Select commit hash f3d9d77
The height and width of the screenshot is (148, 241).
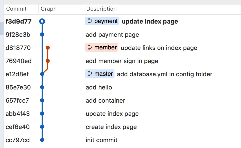coord(19,22)
